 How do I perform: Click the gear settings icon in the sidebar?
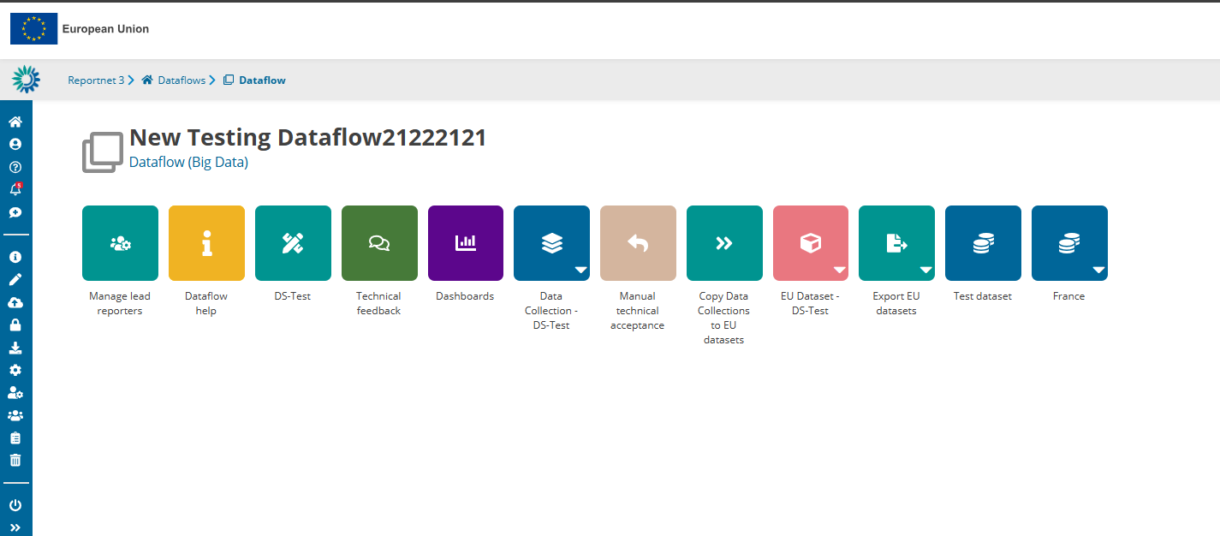(15, 370)
